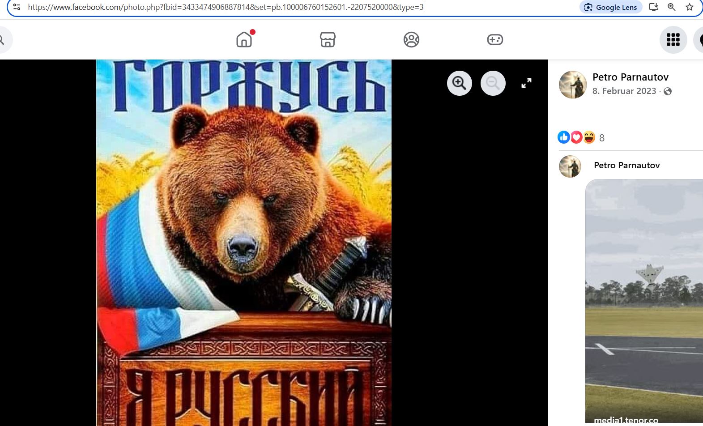
Task: View the love heart reaction icon
Action: [x=576, y=137]
